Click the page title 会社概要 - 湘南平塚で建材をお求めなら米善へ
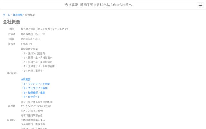This screenshot has height=129, width=206. (x=98, y=5)
